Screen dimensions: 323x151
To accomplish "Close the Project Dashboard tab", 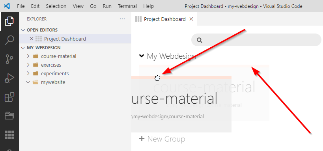I will click(191, 19).
